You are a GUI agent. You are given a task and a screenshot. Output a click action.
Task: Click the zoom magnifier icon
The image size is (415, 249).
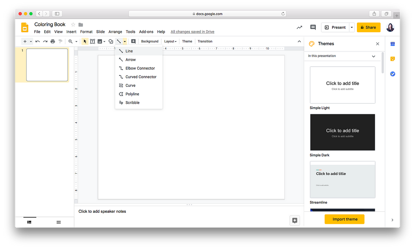coord(71,41)
